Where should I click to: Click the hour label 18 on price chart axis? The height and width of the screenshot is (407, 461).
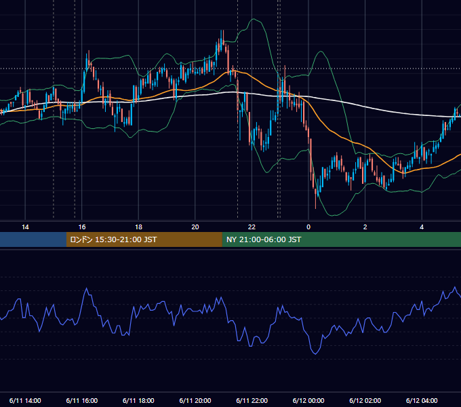click(138, 227)
